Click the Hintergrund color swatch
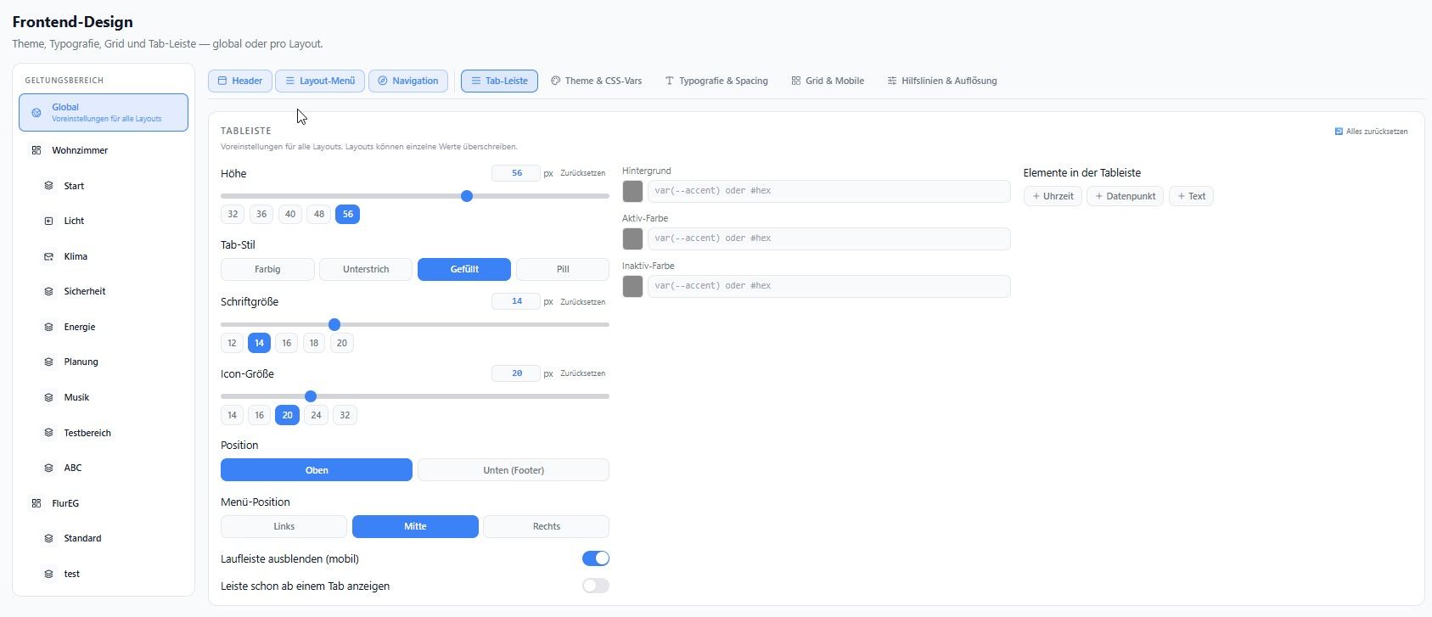Screen dimensions: 1432x617 (632, 191)
